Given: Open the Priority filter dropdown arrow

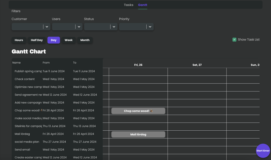Looking at the screenshot, I should [150, 27].
